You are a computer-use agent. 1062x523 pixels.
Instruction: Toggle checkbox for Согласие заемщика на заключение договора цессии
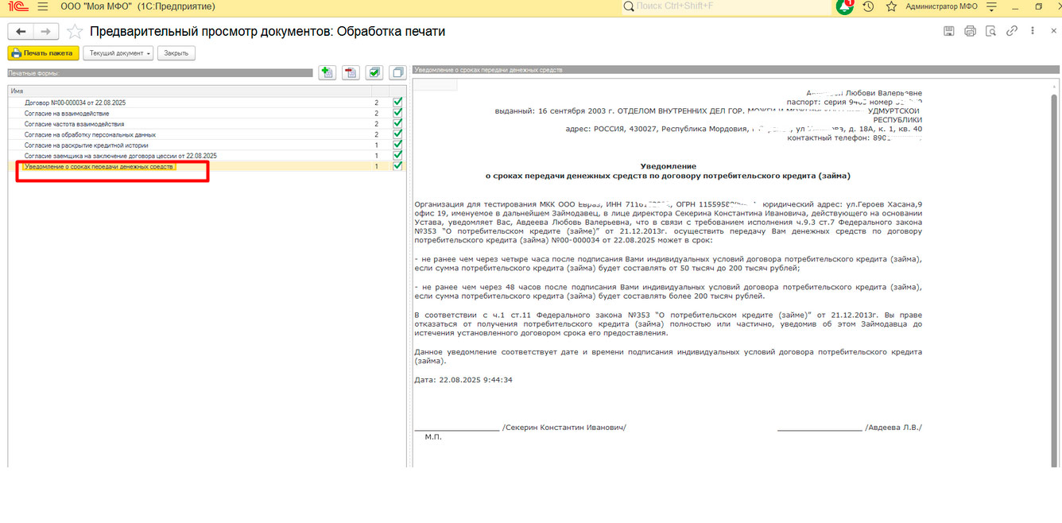point(397,156)
